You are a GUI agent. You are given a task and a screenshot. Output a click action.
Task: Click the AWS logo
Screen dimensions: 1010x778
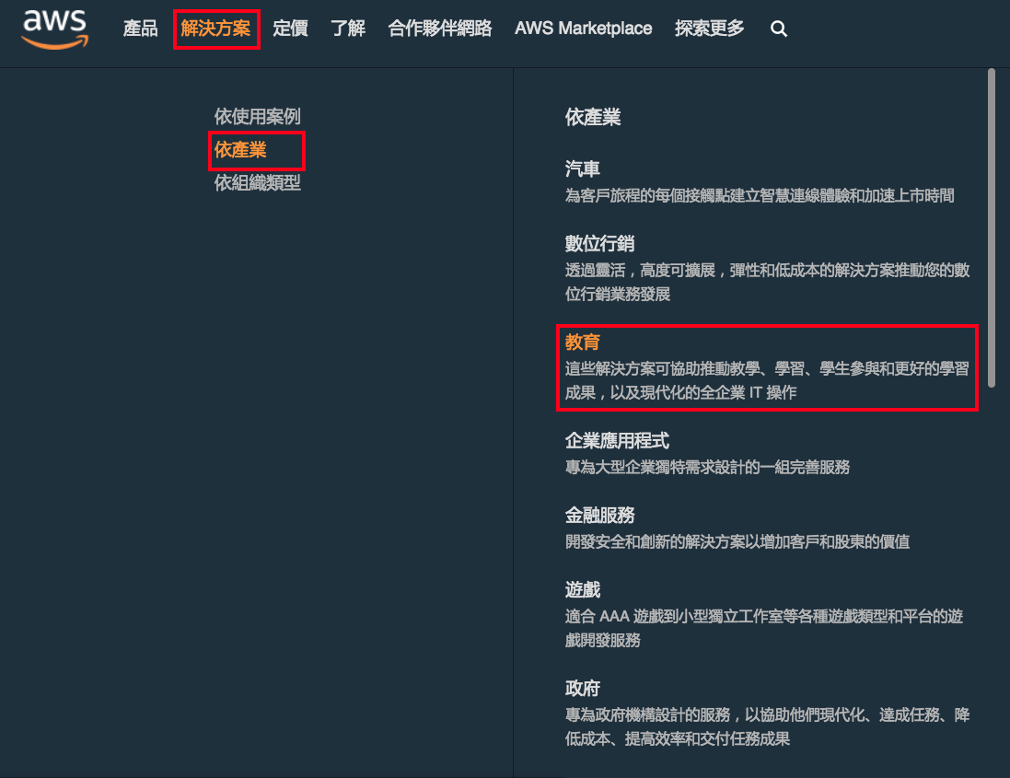55,29
